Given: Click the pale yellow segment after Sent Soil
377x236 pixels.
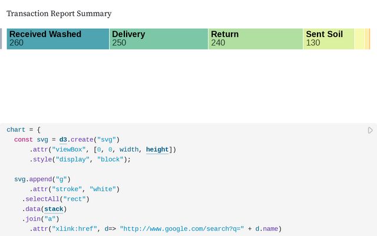Looking at the screenshot, I should click(x=359, y=38).
